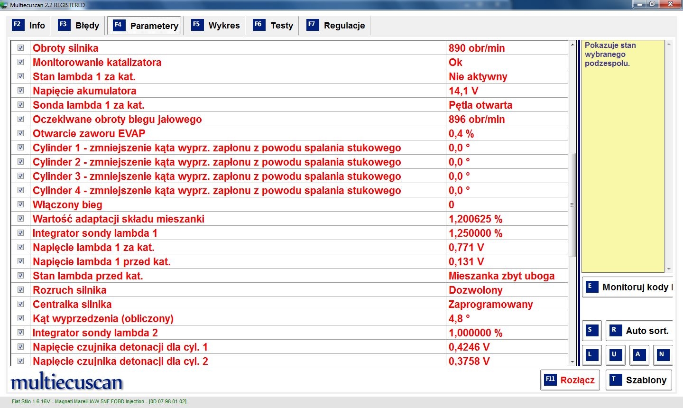The height and width of the screenshot is (408, 683).
Task: Select Napięcie lambda 1 za kat. row
Action: 289,247
